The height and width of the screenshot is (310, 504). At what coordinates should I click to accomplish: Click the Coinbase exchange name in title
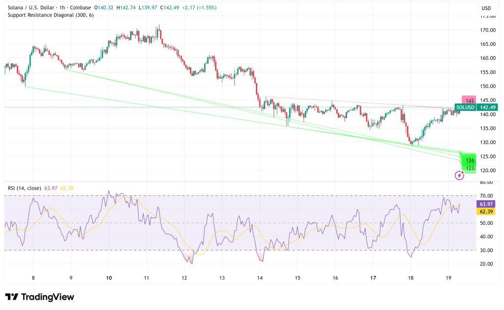(x=83, y=7)
